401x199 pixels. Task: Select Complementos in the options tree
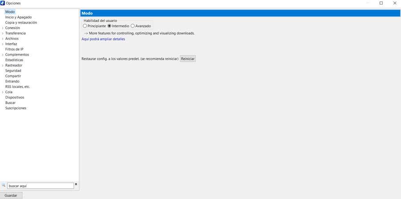pyautogui.click(x=17, y=55)
